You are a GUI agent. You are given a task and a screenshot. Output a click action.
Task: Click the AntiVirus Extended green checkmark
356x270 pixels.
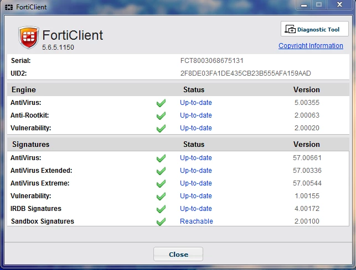tap(161, 171)
